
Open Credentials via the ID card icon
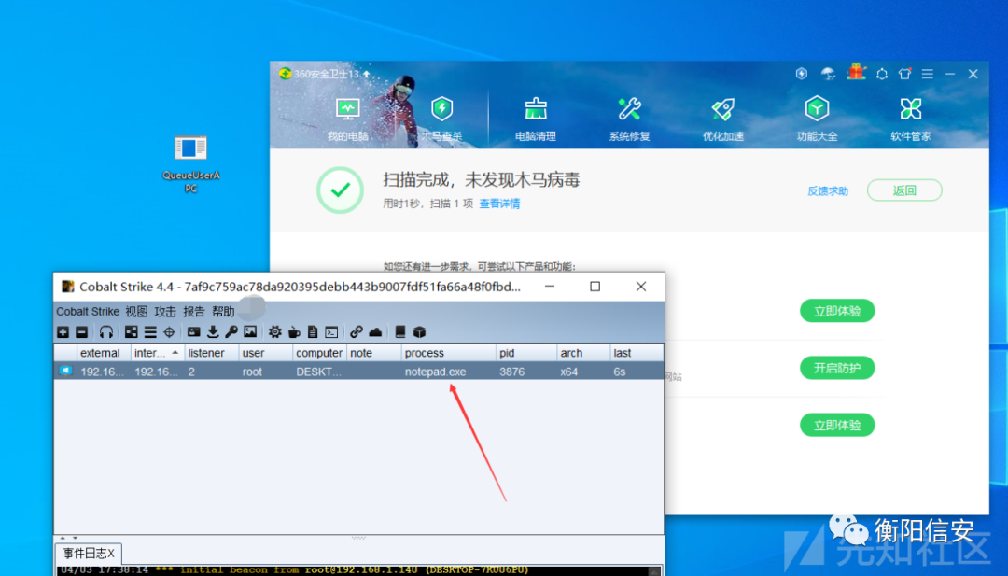(193, 331)
